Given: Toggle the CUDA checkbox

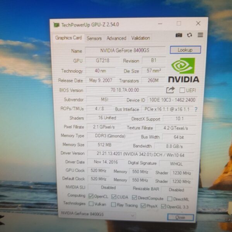Looking at the screenshot, I should 114,197.
